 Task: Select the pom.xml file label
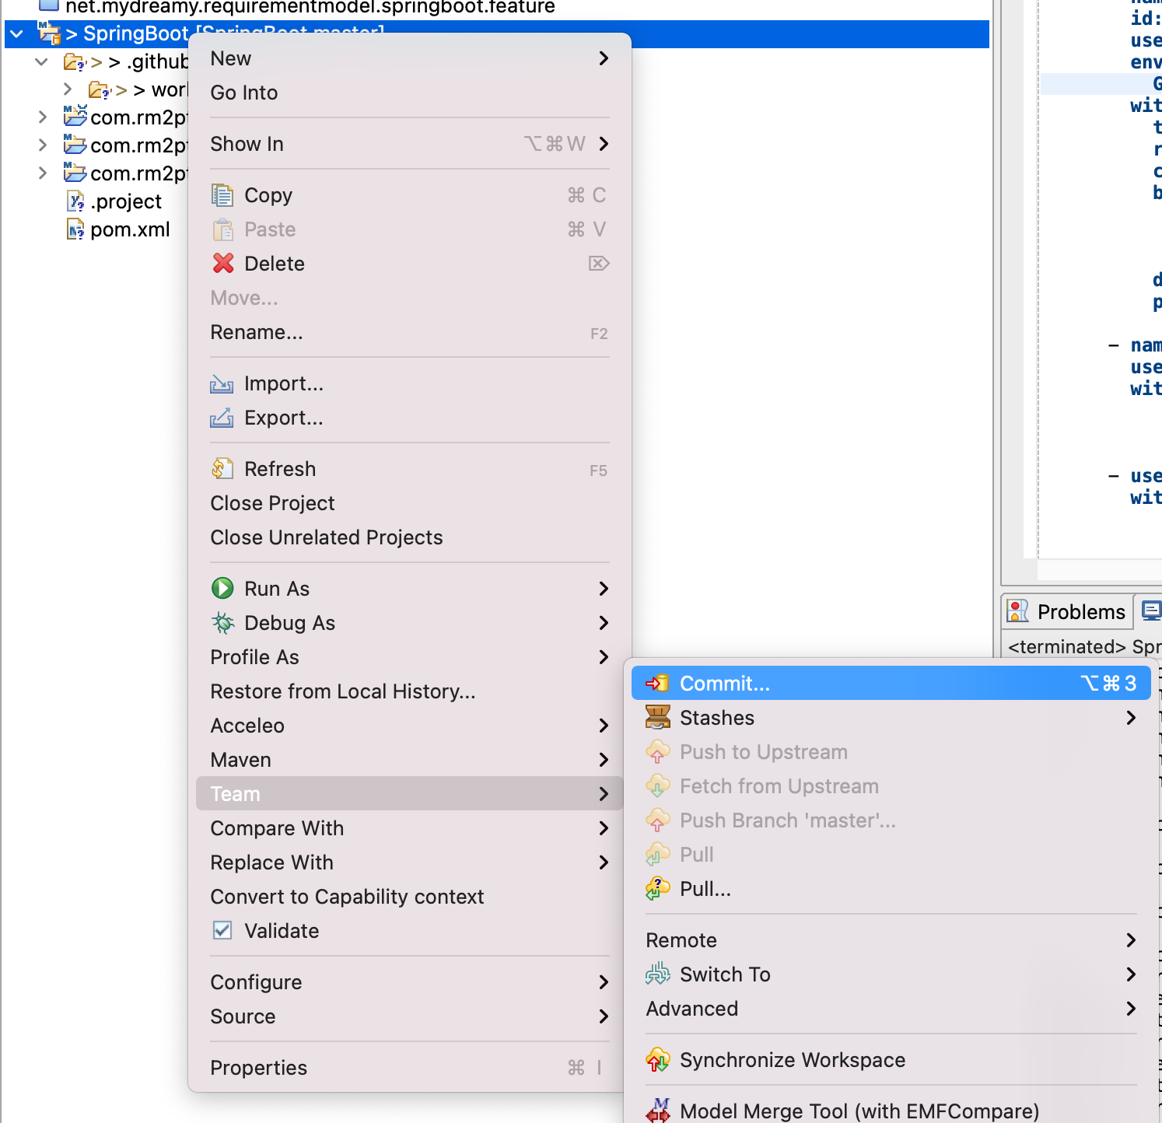click(x=130, y=229)
